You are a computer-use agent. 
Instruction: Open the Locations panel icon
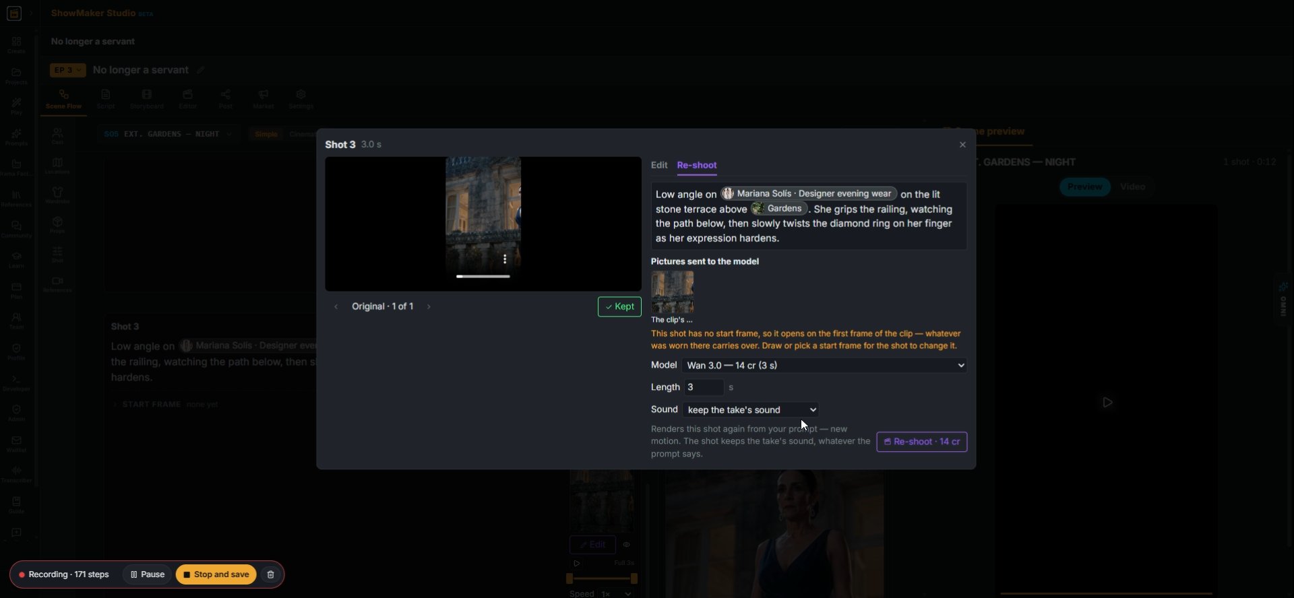(57, 166)
